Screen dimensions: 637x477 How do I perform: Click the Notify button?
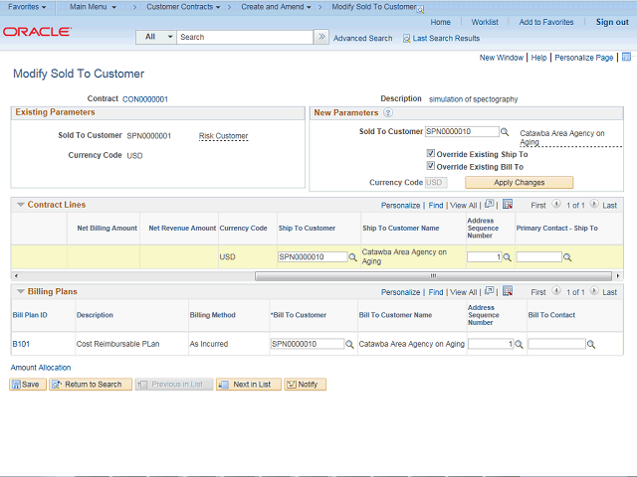click(306, 385)
